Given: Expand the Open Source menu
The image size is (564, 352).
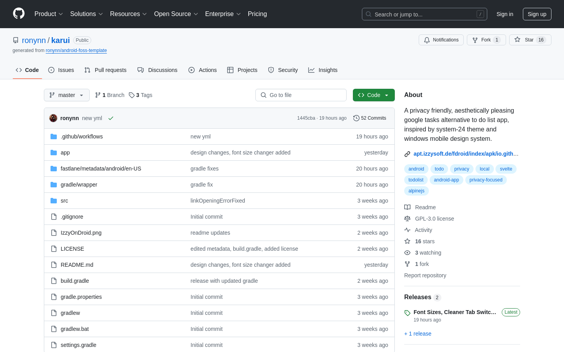Looking at the screenshot, I should tap(176, 14).
